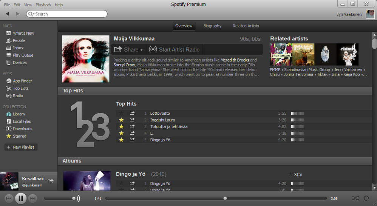The image size is (377, 206).
Task: Start Artist Radio for Maija Vilkkumaa
Action: (x=174, y=50)
